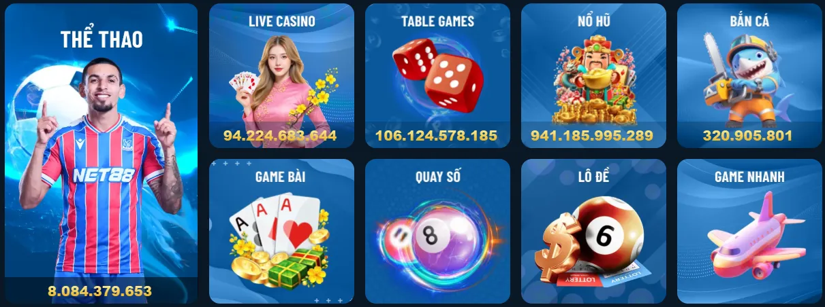Click Live Casino jackpot amount 94.224.683.644
Viewport: 825px width, 307px height.
click(280, 135)
